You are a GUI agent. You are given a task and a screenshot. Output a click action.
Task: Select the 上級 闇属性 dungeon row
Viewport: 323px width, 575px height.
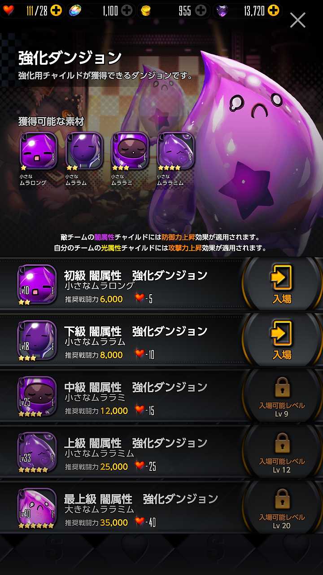click(161, 451)
